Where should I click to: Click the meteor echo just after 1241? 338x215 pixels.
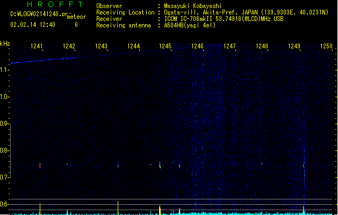tap(40, 166)
